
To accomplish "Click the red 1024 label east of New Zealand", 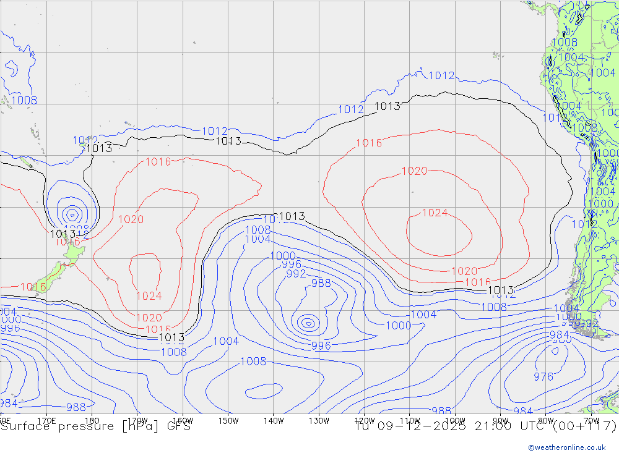I will tap(149, 295).
